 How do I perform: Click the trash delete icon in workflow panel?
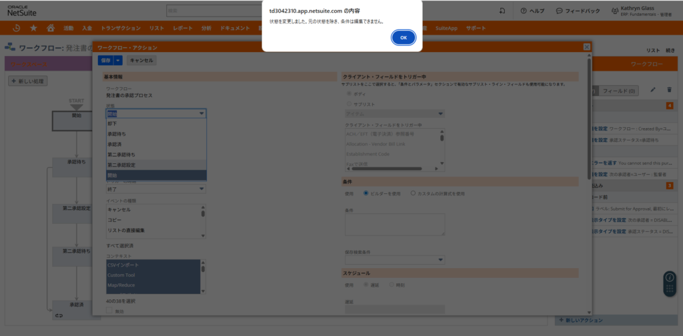(x=668, y=90)
